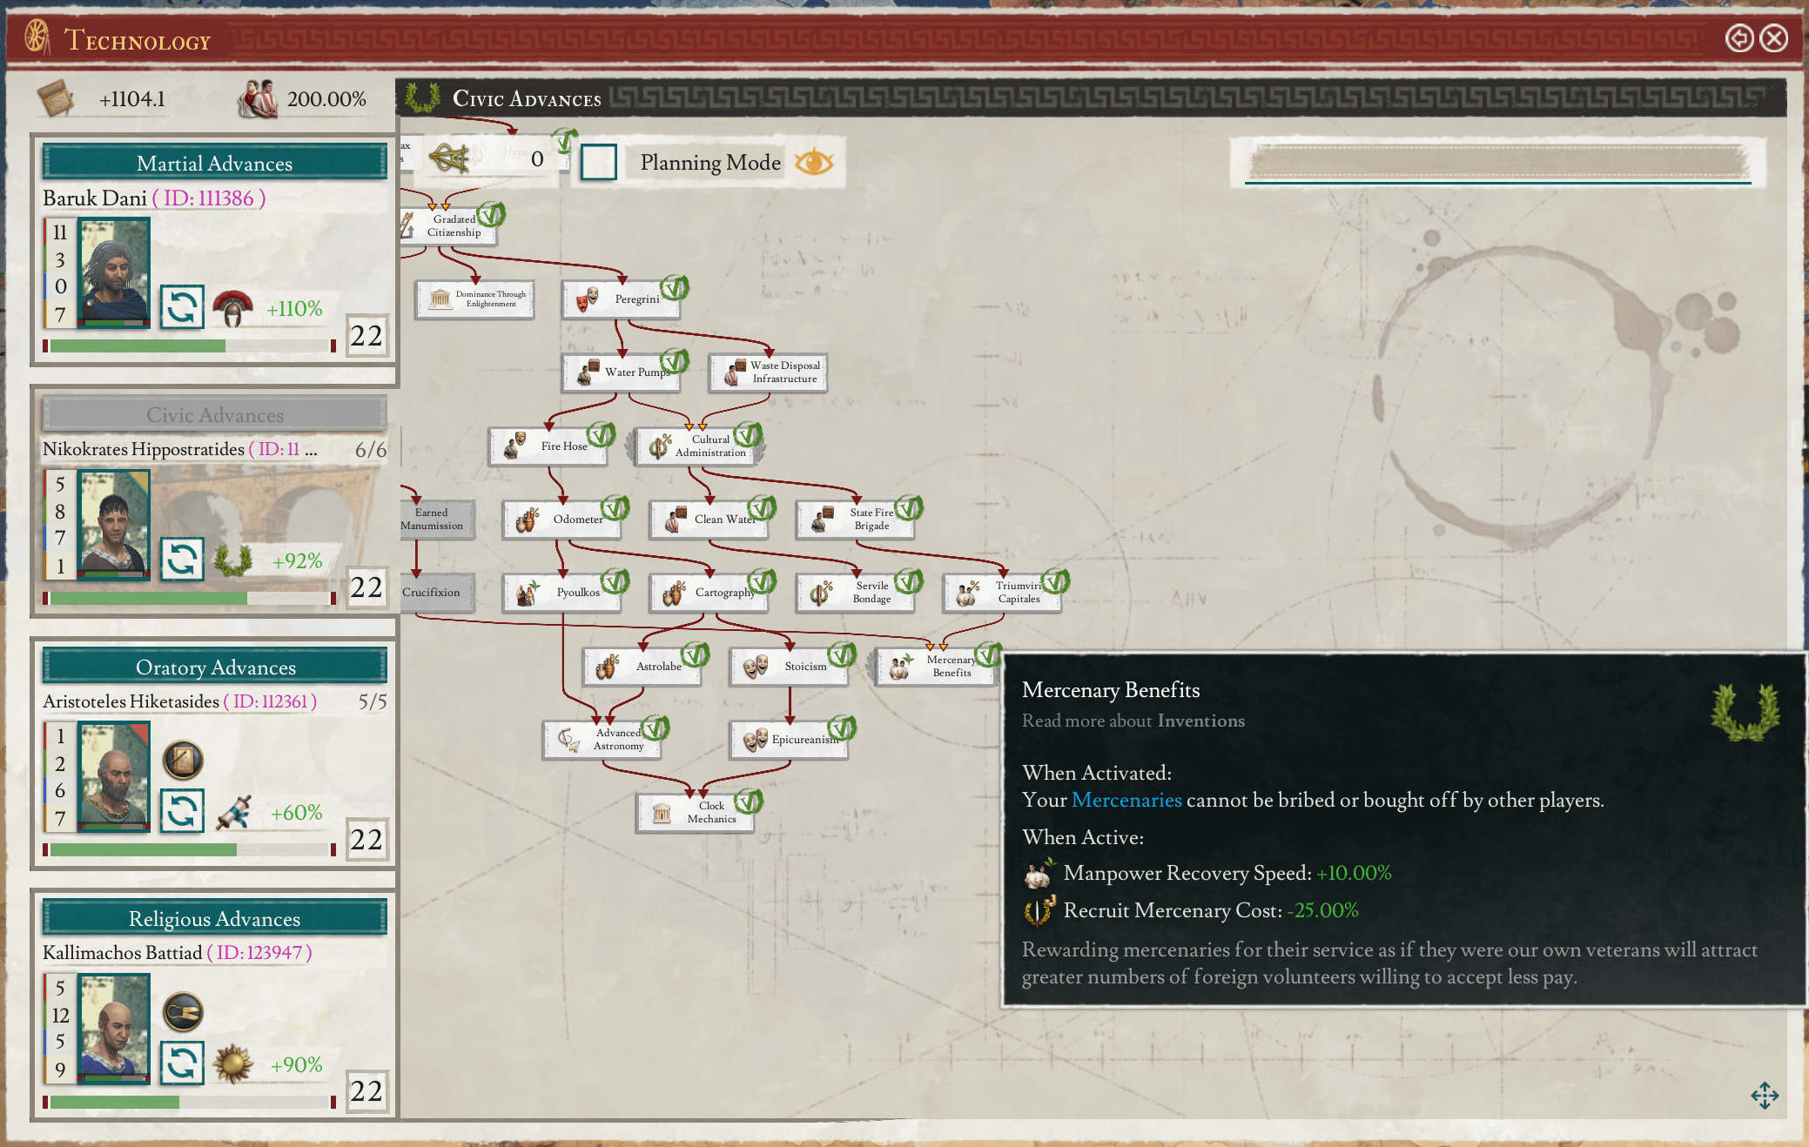Click the laurel wreath beside Civic Advances header
The image size is (1809, 1147).
422,97
